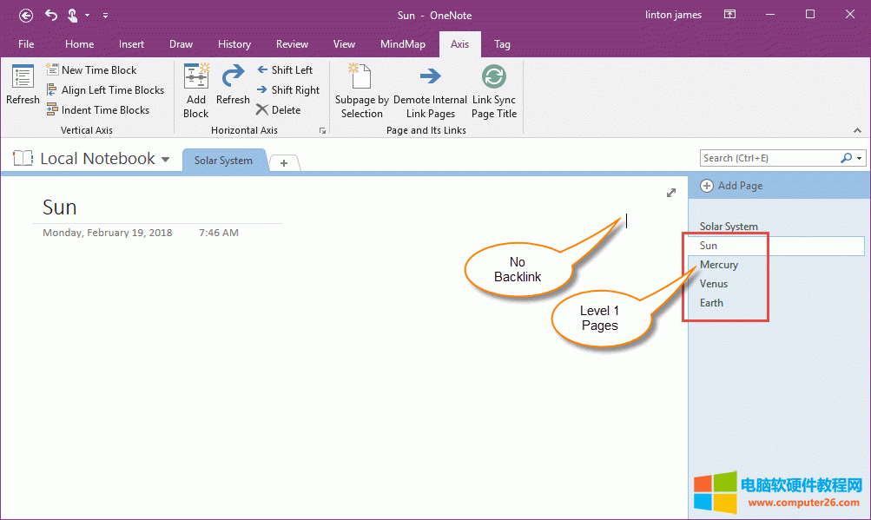871x520 pixels.
Task: Open the Local Notebook dropdown
Action: [x=166, y=159]
